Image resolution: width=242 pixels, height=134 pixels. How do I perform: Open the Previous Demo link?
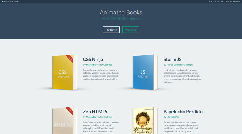click(x=11, y=2)
